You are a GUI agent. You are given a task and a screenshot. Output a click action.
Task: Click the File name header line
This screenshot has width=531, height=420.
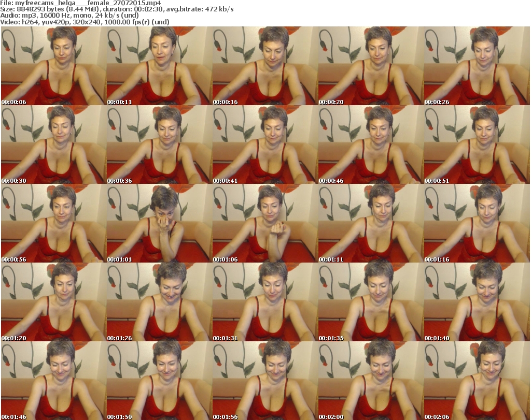coord(80,3)
